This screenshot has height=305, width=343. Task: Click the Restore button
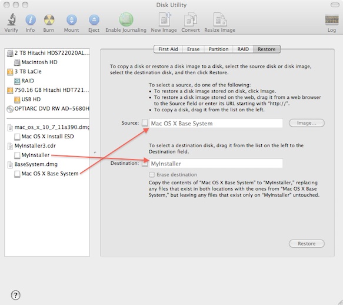307,244
